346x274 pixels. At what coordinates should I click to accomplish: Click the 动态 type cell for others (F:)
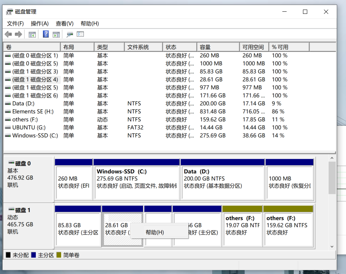pos(102,119)
